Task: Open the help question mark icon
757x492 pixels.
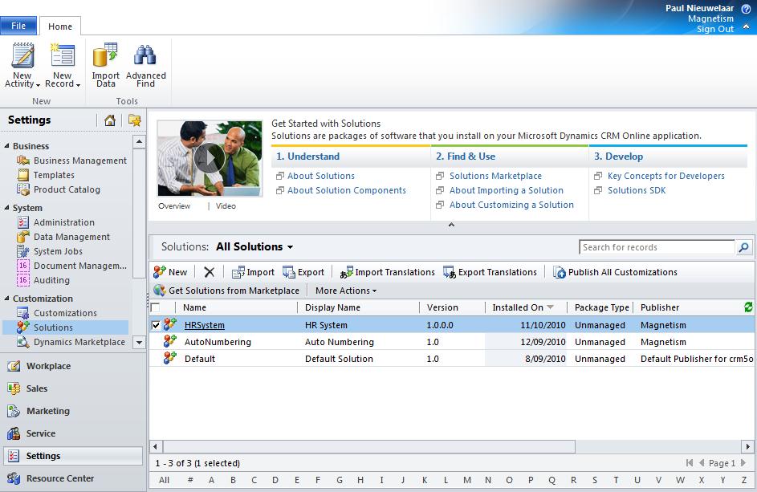Action: (x=746, y=8)
